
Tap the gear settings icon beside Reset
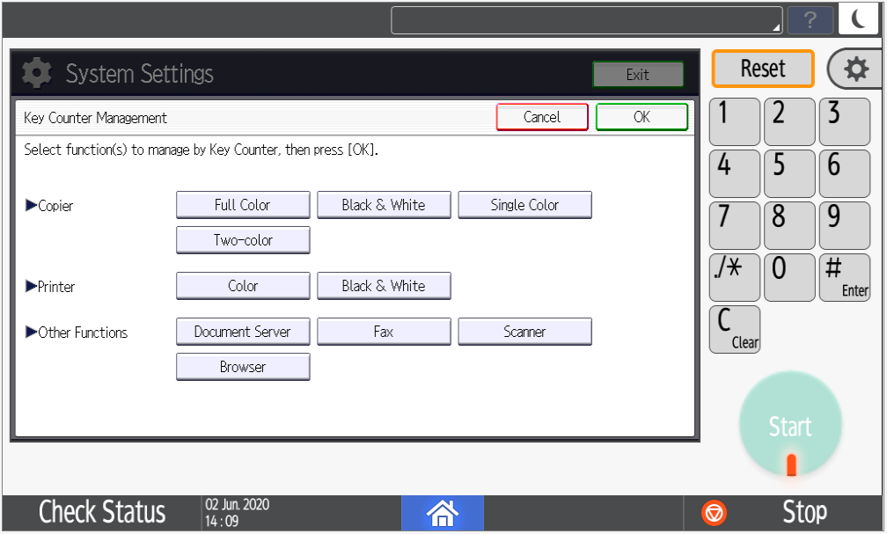[855, 69]
